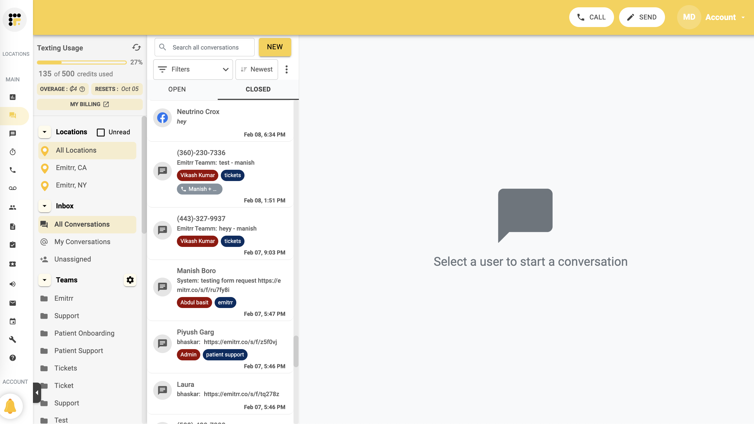Open the Teams settings gear
Viewport: 754px width, 424px height.
click(x=130, y=280)
